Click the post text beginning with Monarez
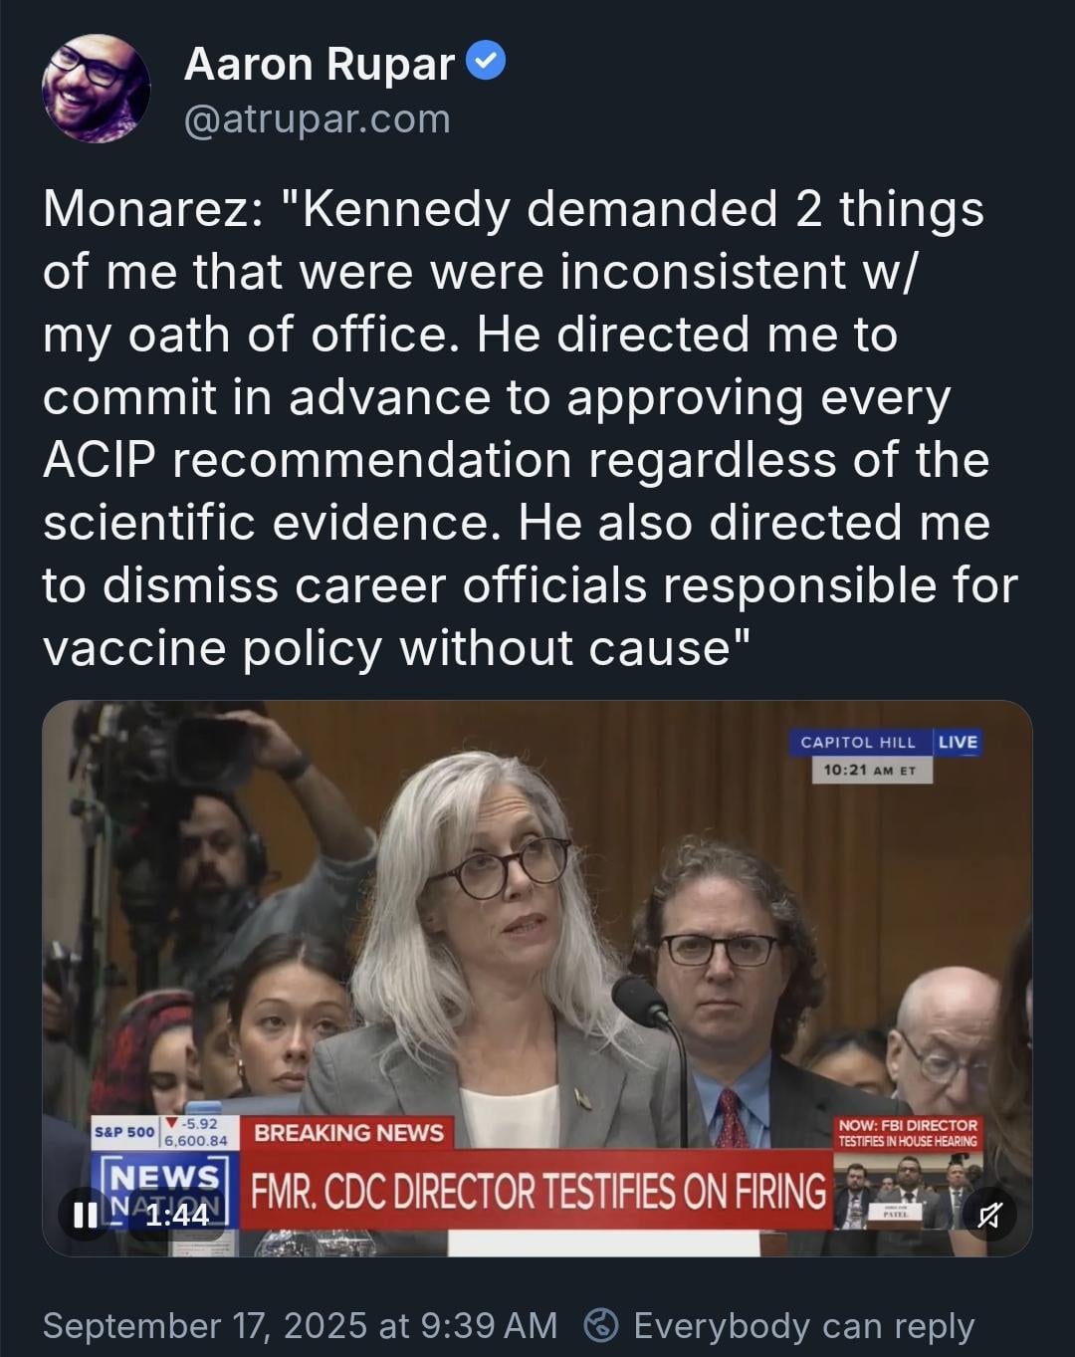This screenshot has height=1357, width=1075. [x=530, y=427]
